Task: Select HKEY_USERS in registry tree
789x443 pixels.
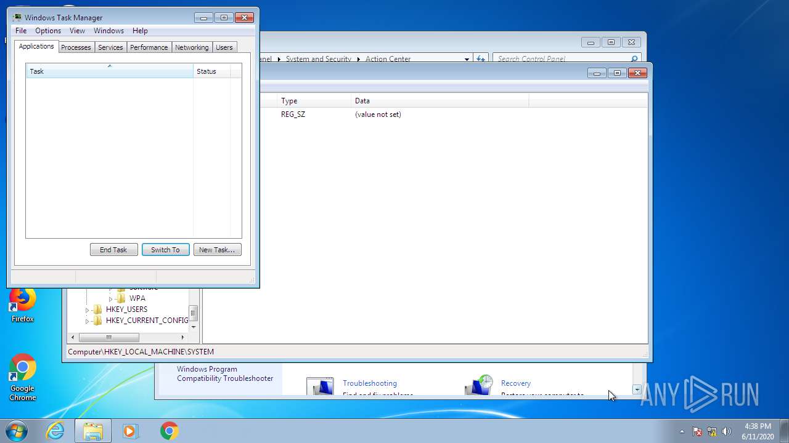Action: click(x=126, y=309)
